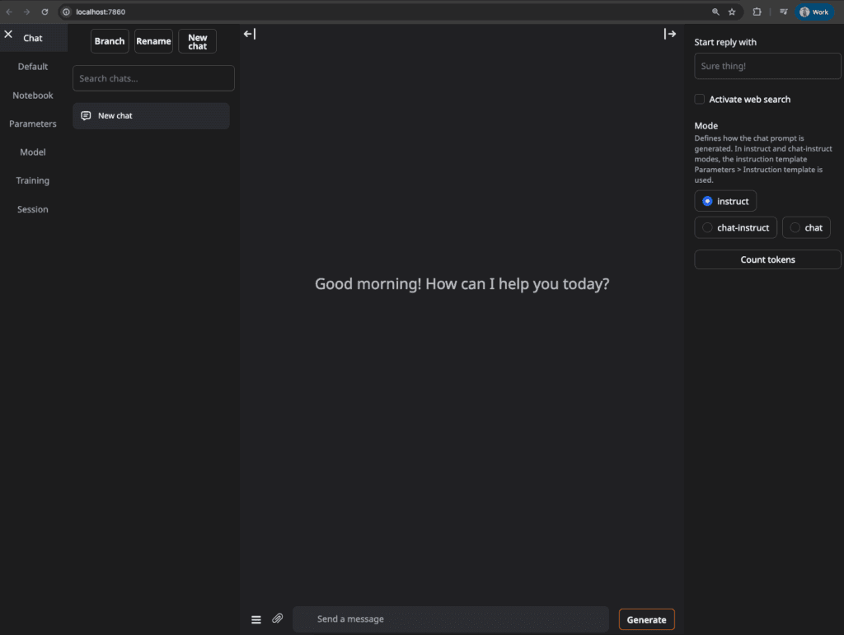The width and height of the screenshot is (844, 635).
Task: Click the Branch button
Action: (110, 41)
